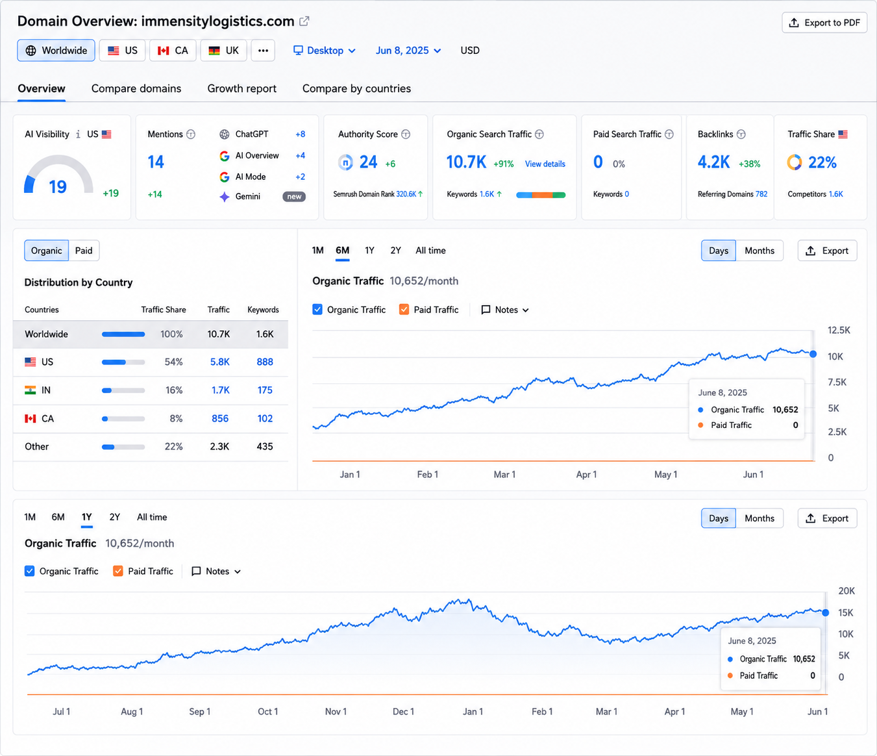Open the Desktop device dropdown

coord(325,51)
